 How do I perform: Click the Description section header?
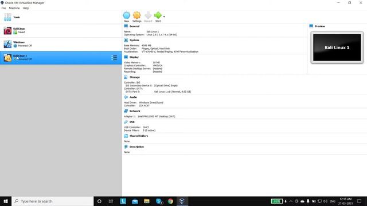(136, 146)
